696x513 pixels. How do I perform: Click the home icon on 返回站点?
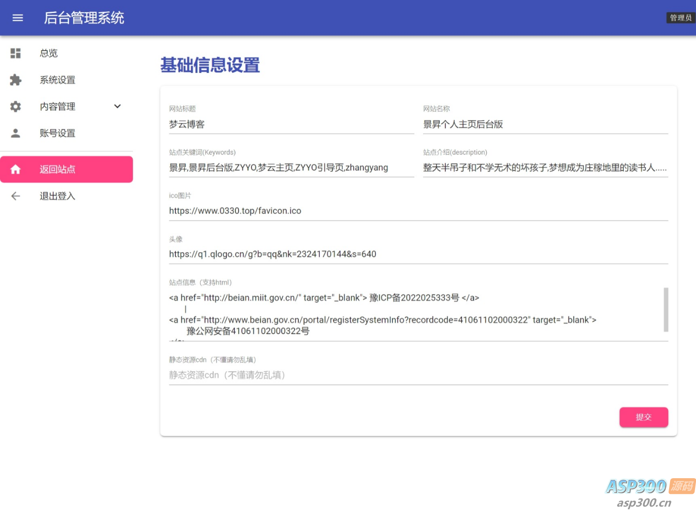click(15, 169)
